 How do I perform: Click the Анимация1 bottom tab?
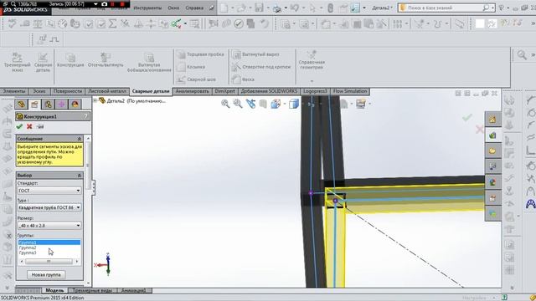[x=133, y=290]
